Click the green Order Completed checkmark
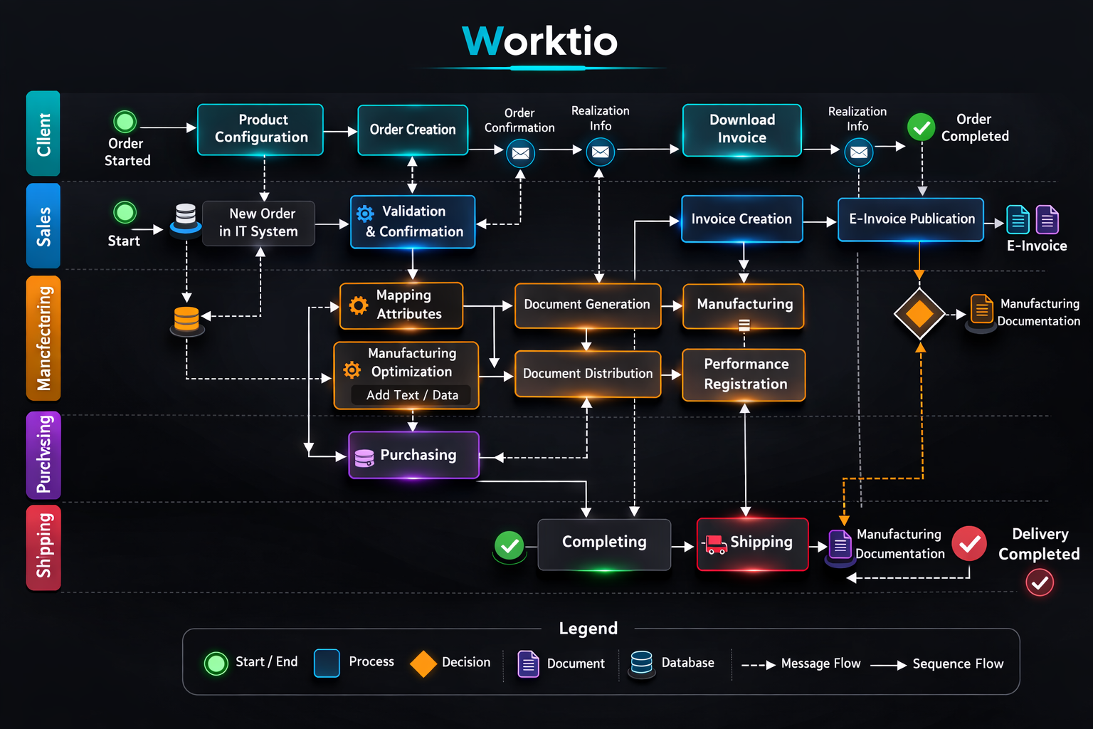This screenshot has height=729, width=1093. [x=922, y=127]
